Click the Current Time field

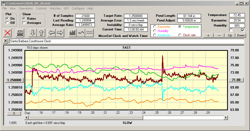136,30
